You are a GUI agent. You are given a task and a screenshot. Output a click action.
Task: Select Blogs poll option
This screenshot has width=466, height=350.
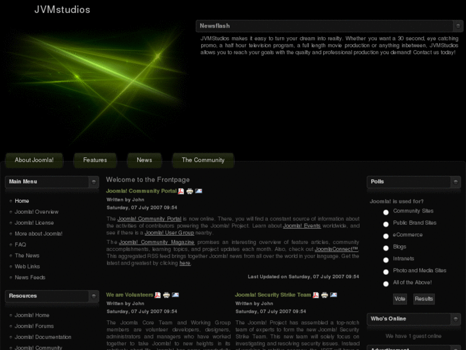[386, 248]
